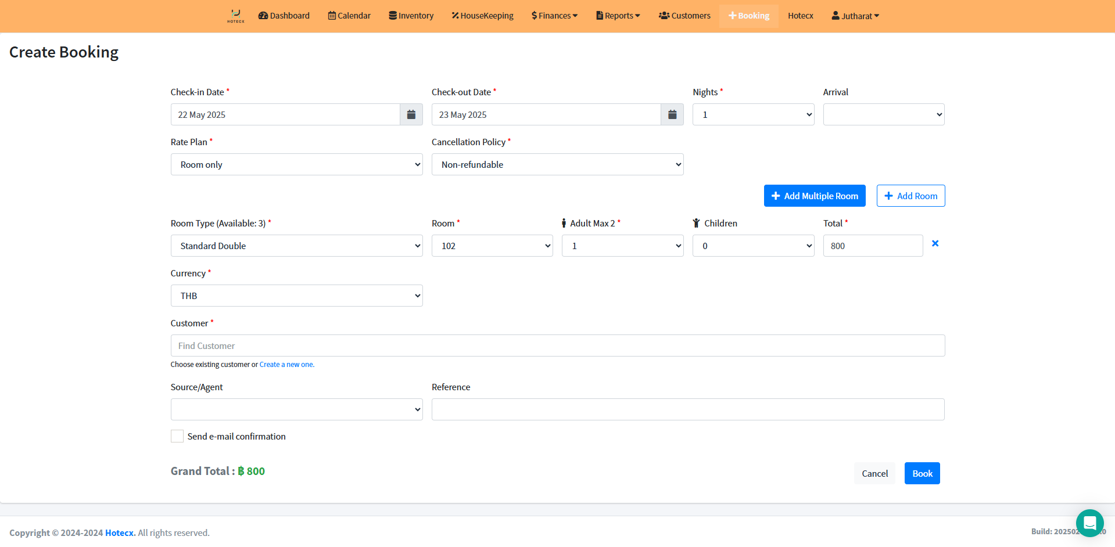This screenshot has height=547, width=1115.
Task: Open the check-in date calendar picker
Action: tap(411, 114)
